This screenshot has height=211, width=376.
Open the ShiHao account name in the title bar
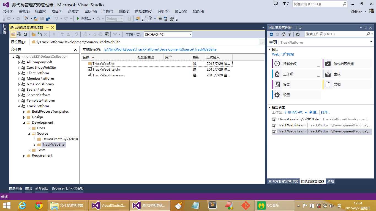357,12
